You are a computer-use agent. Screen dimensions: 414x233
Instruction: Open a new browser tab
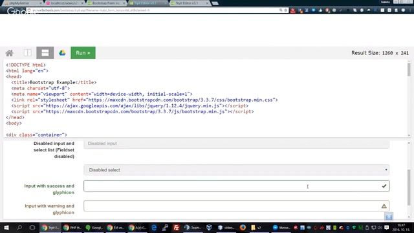(x=215, y=3)
